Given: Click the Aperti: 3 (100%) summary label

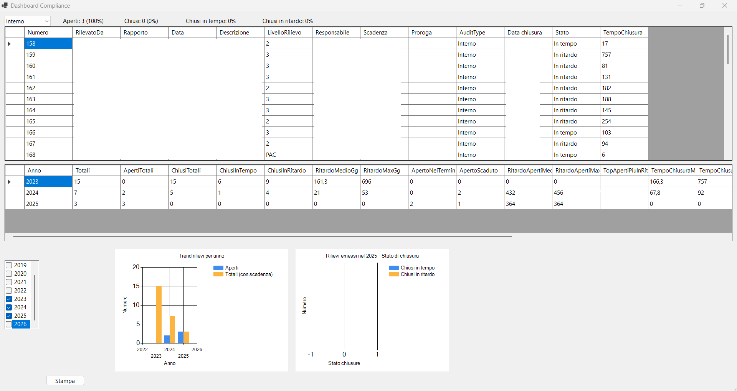Looking at the screenshot, I should (x=83, y=21).
